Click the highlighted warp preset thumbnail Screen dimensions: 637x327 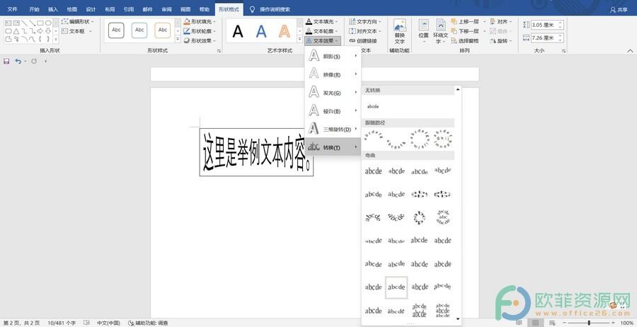(x=396, y=287)
